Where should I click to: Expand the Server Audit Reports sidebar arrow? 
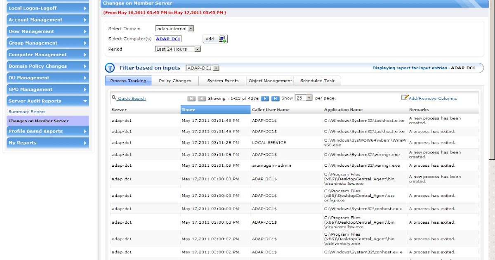85,101
